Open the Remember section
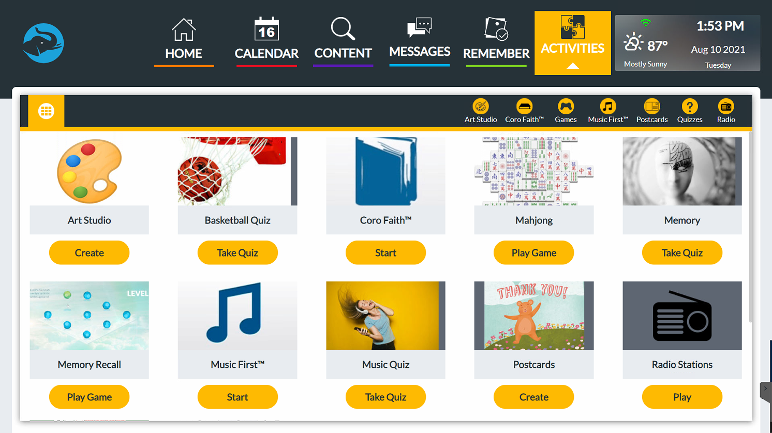The height and width of the screenshot is (433, 772). tap(496, 41)
